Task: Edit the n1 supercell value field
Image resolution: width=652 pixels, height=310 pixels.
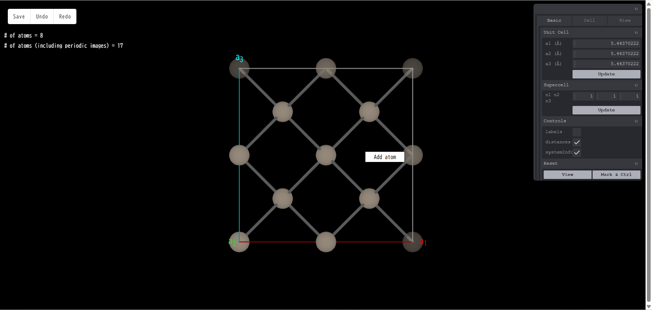Action: (x=583, y=96)
